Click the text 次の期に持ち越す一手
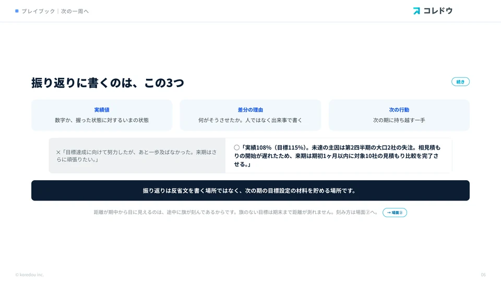501x282 pixels. [399, 120]
